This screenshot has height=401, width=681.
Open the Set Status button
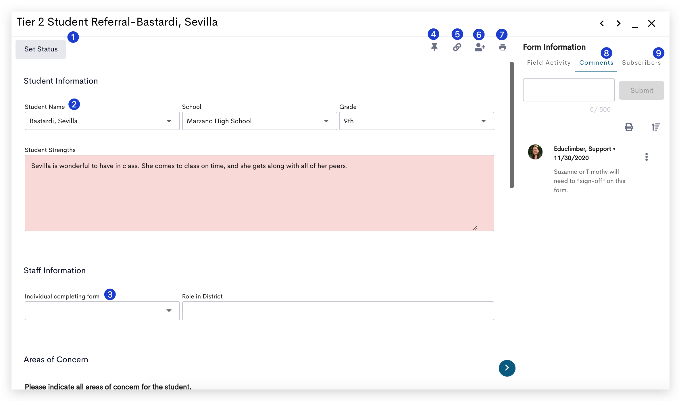tap(41, 49)
